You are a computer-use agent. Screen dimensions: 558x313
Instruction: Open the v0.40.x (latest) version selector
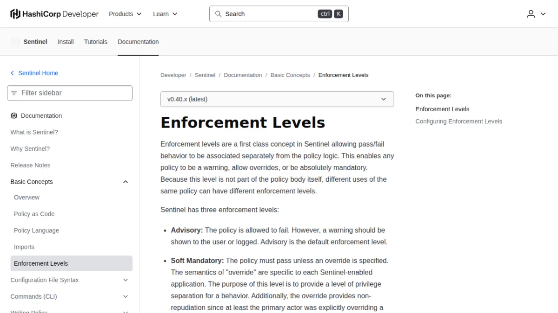(x=277, y=99)
